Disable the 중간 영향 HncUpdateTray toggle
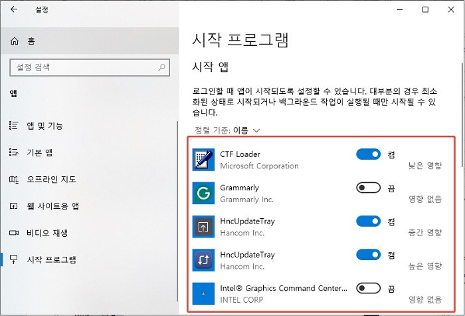The width and height of the screenshot is (465, 316). click(368, 222)
